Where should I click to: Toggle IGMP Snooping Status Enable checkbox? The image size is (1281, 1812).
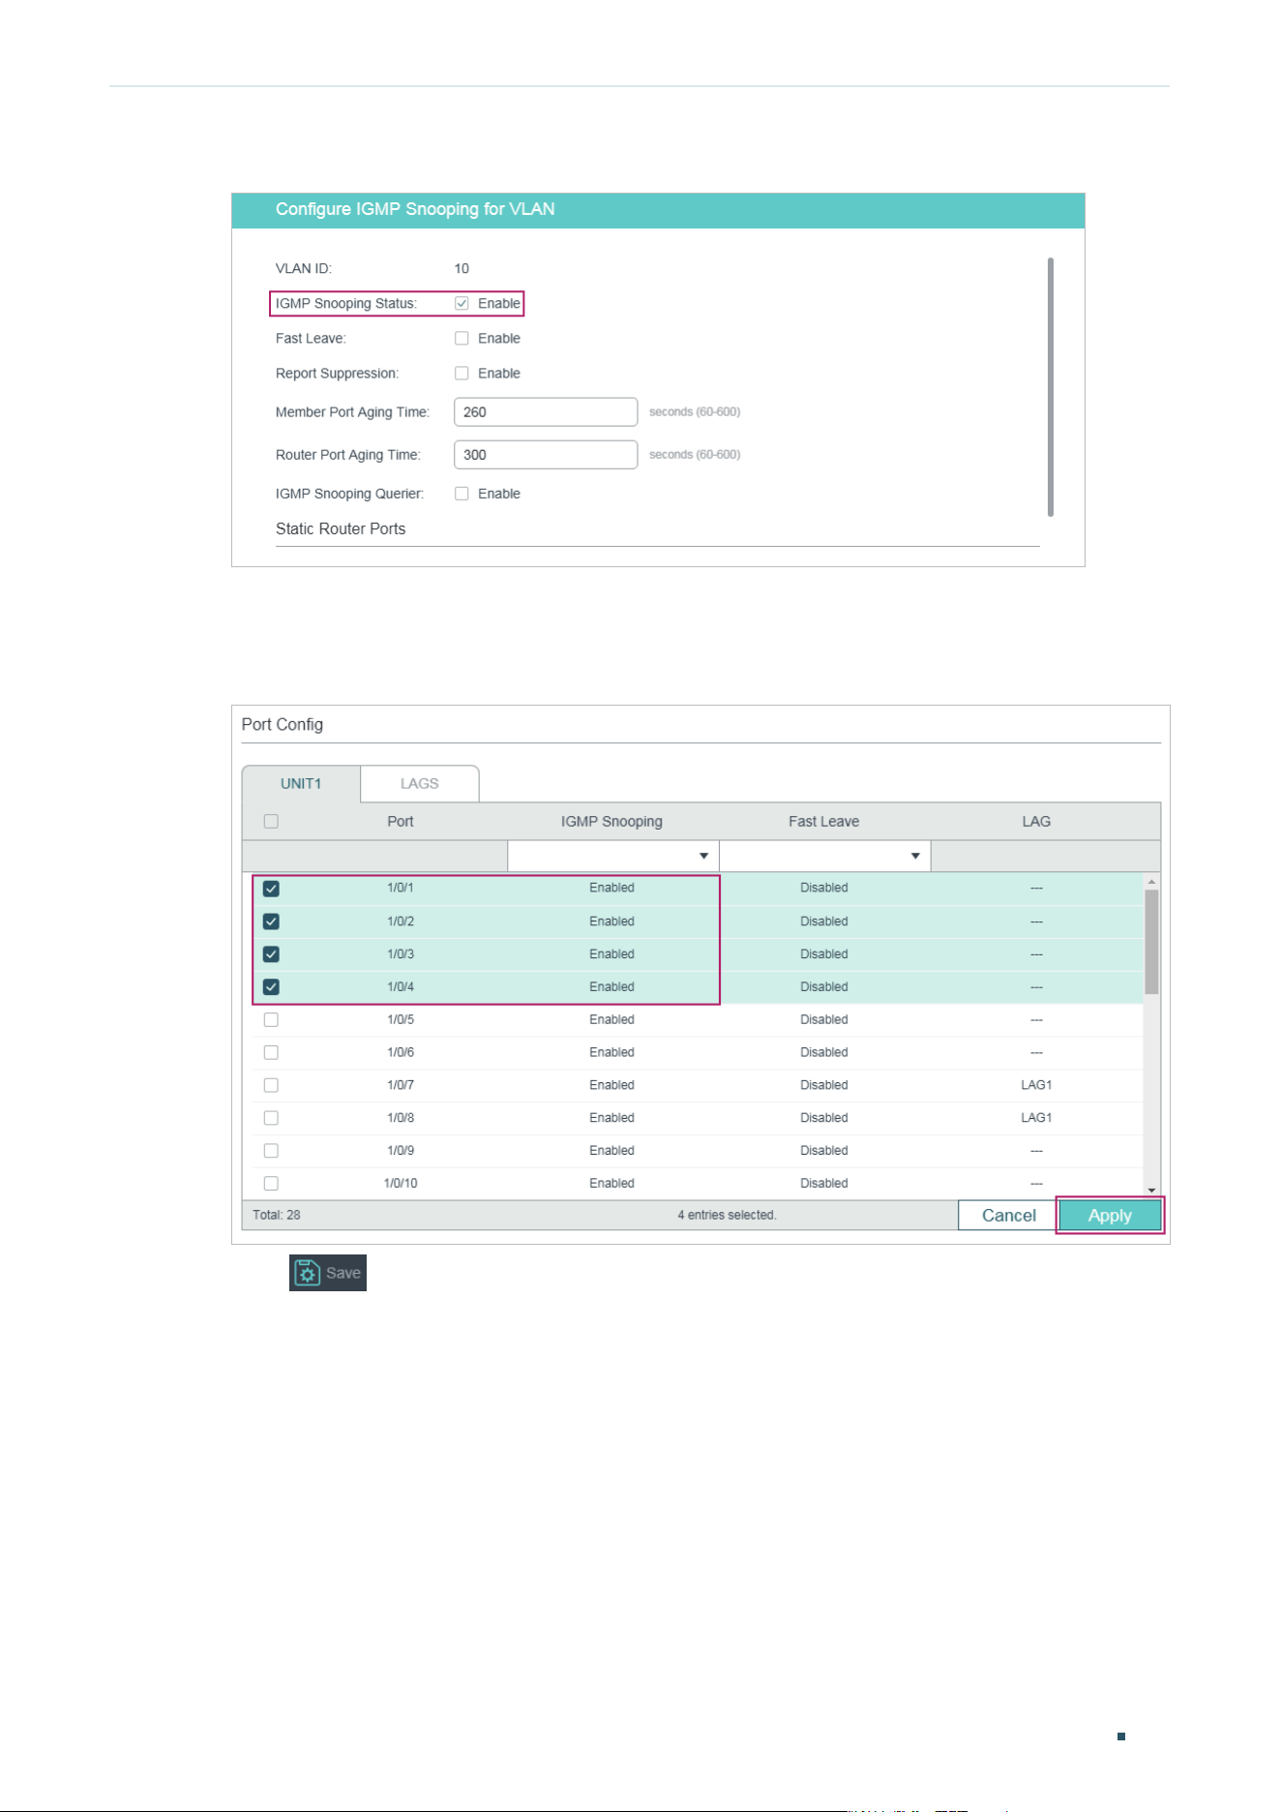click(462, 303)
